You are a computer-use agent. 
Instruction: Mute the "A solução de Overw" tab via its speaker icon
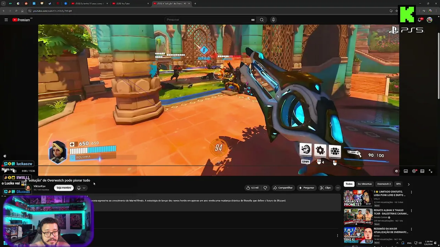coord(185,3)
